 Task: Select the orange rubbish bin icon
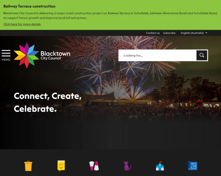(x=28, y=166)
